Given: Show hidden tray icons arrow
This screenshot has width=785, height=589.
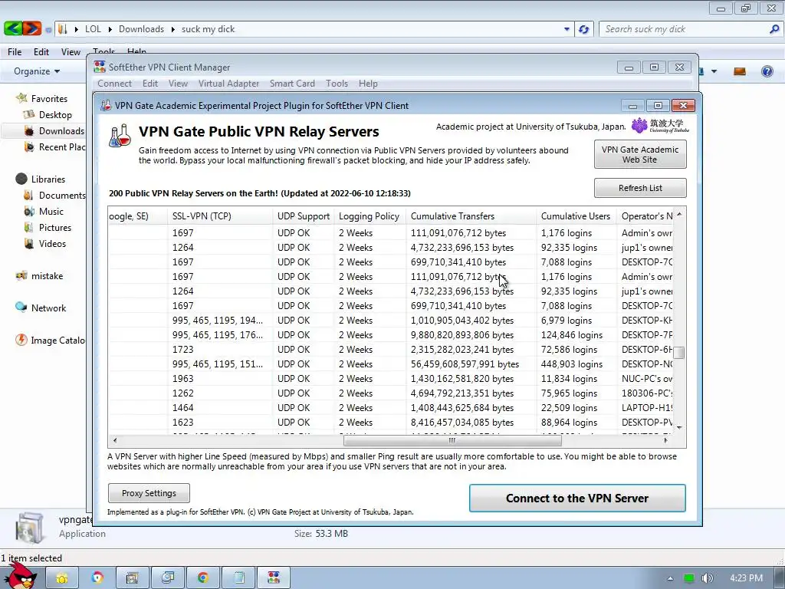Looking at the screenshot, I should [670, 578].
